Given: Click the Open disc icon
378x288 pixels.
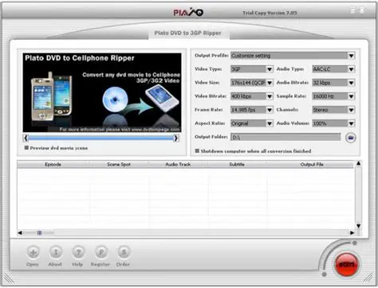Looking at the screenshot, I should tap(33, 252).
